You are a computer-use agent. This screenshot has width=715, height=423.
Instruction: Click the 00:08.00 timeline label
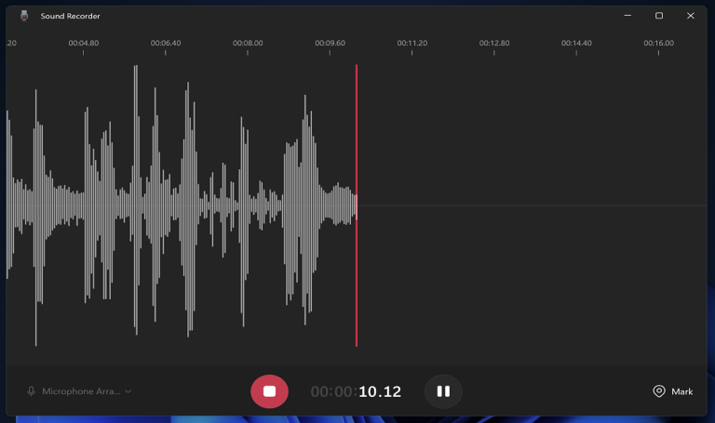pos(248,44)
